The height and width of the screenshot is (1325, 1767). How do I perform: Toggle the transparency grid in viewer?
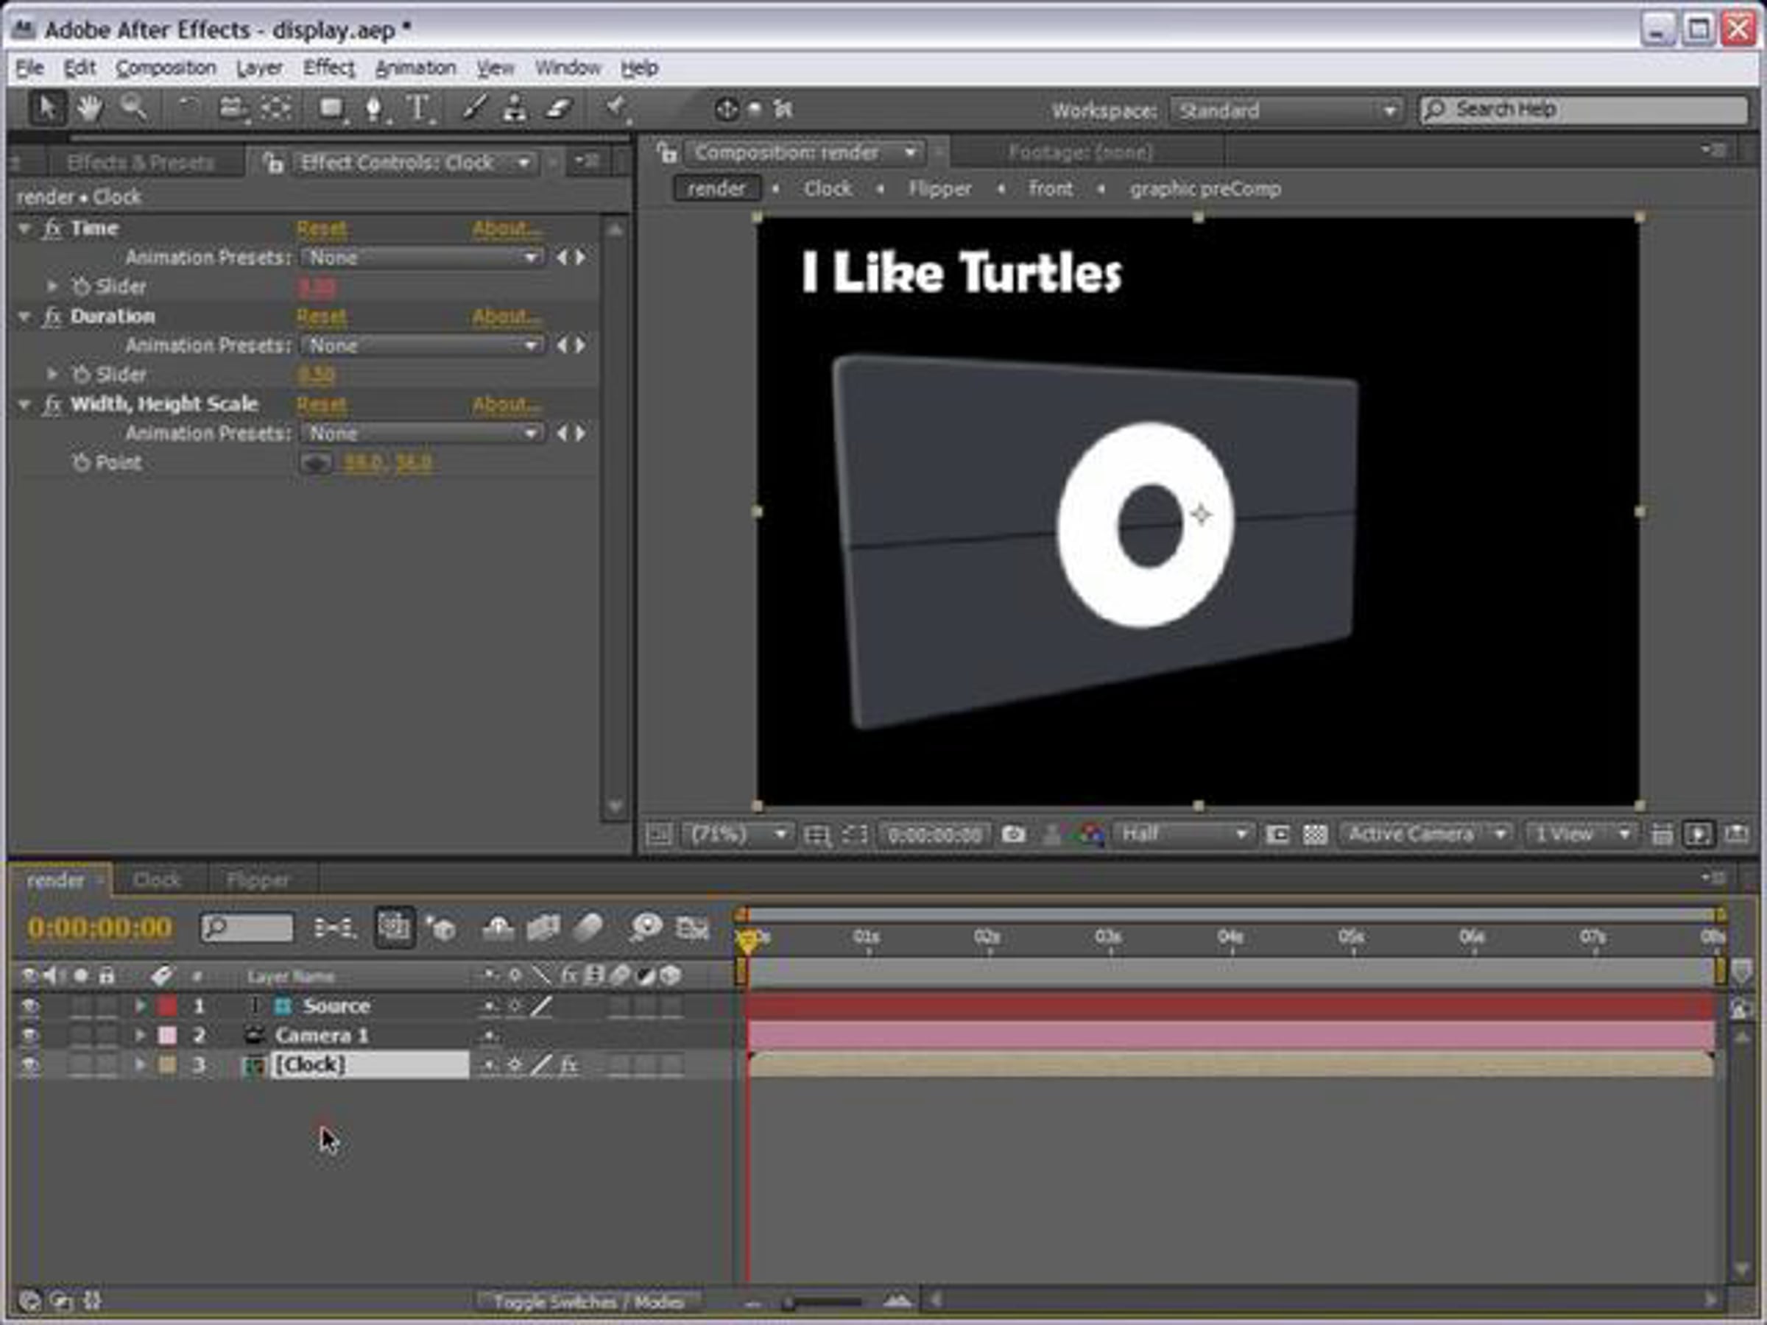pyautogui.click(x=1315, y=835)
